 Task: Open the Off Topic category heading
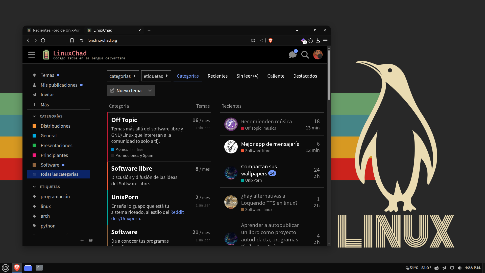(124, 120)
